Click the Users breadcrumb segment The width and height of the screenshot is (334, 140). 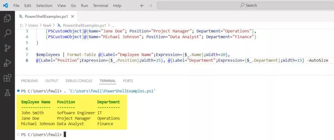pyautogui.click(x=33, y=25)
